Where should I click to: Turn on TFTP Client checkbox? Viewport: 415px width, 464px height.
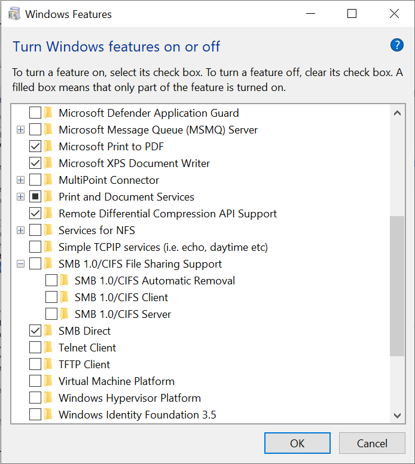(35, 364)
